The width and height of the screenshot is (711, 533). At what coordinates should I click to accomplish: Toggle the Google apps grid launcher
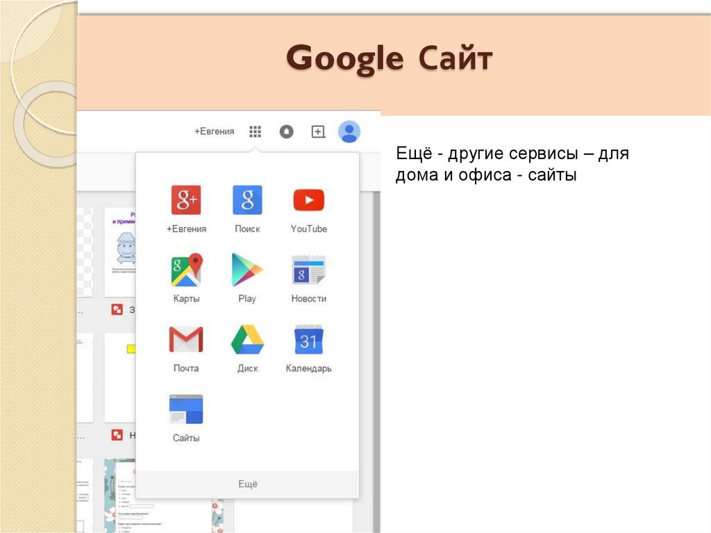pyautogui.click(x=256, y=131)
